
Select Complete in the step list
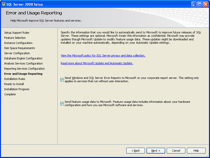click(x=10, y=94)
